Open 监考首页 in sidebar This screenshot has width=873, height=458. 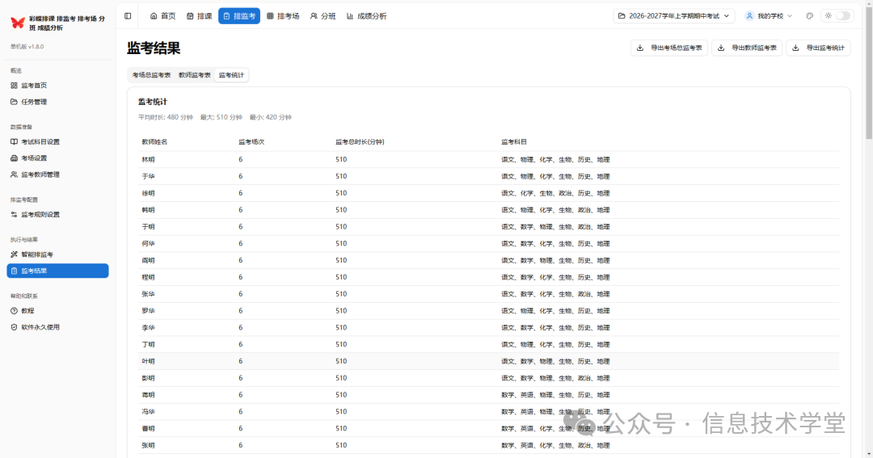pos(58,86)
